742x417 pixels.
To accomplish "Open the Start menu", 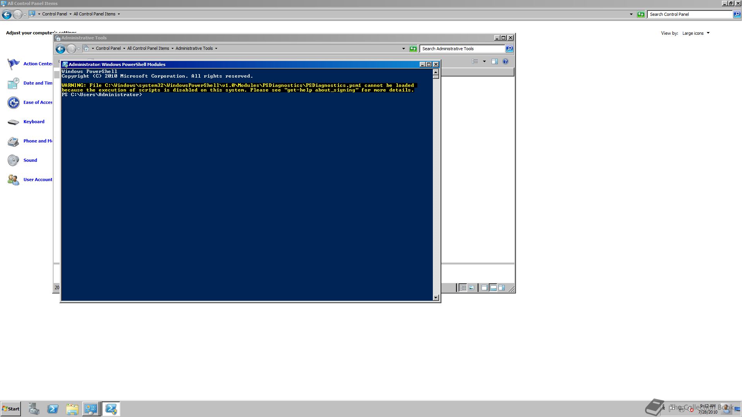I will 10,409.
